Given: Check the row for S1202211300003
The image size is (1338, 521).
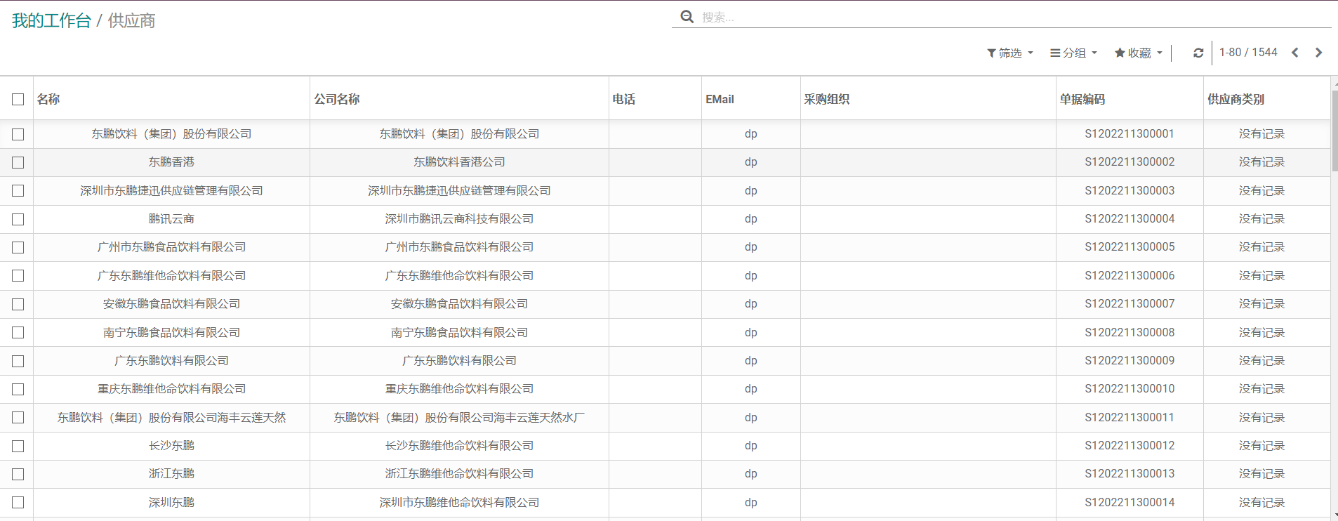Looking at the screenshot, I should pos(18,191).
